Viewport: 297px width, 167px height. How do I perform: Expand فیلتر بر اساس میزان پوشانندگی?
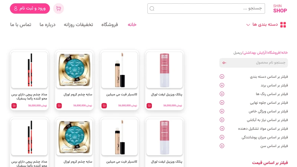click(x=222, y=137)
